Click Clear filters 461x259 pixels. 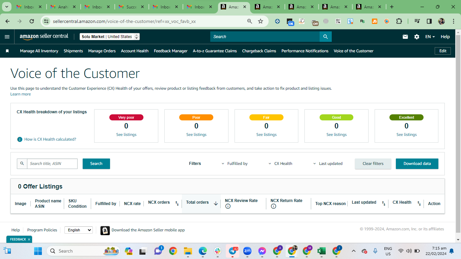[x=373, y=164]
